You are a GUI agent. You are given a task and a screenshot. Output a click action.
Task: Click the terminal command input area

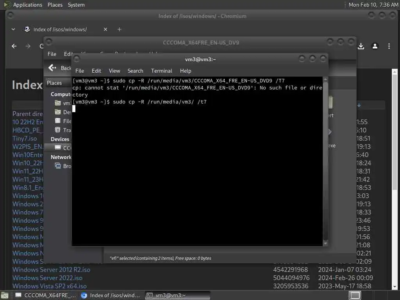pyautogui.click(x=197, y=161)
